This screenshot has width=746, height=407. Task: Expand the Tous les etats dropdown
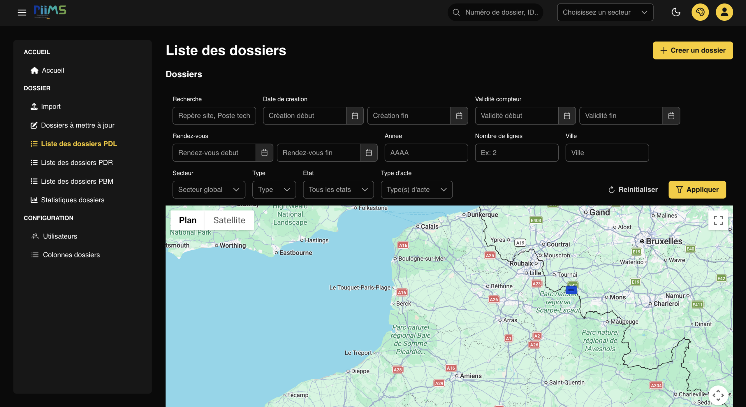[338, 190]
